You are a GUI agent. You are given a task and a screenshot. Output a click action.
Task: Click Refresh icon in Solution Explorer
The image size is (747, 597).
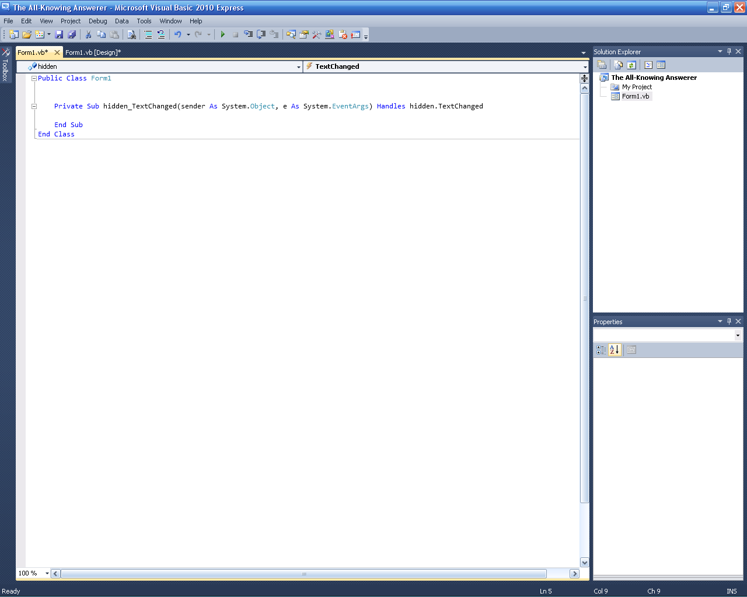pyautogui.click(x=631, y=65)
